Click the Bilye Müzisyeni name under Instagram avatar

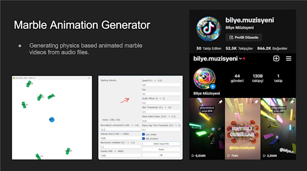207,93
